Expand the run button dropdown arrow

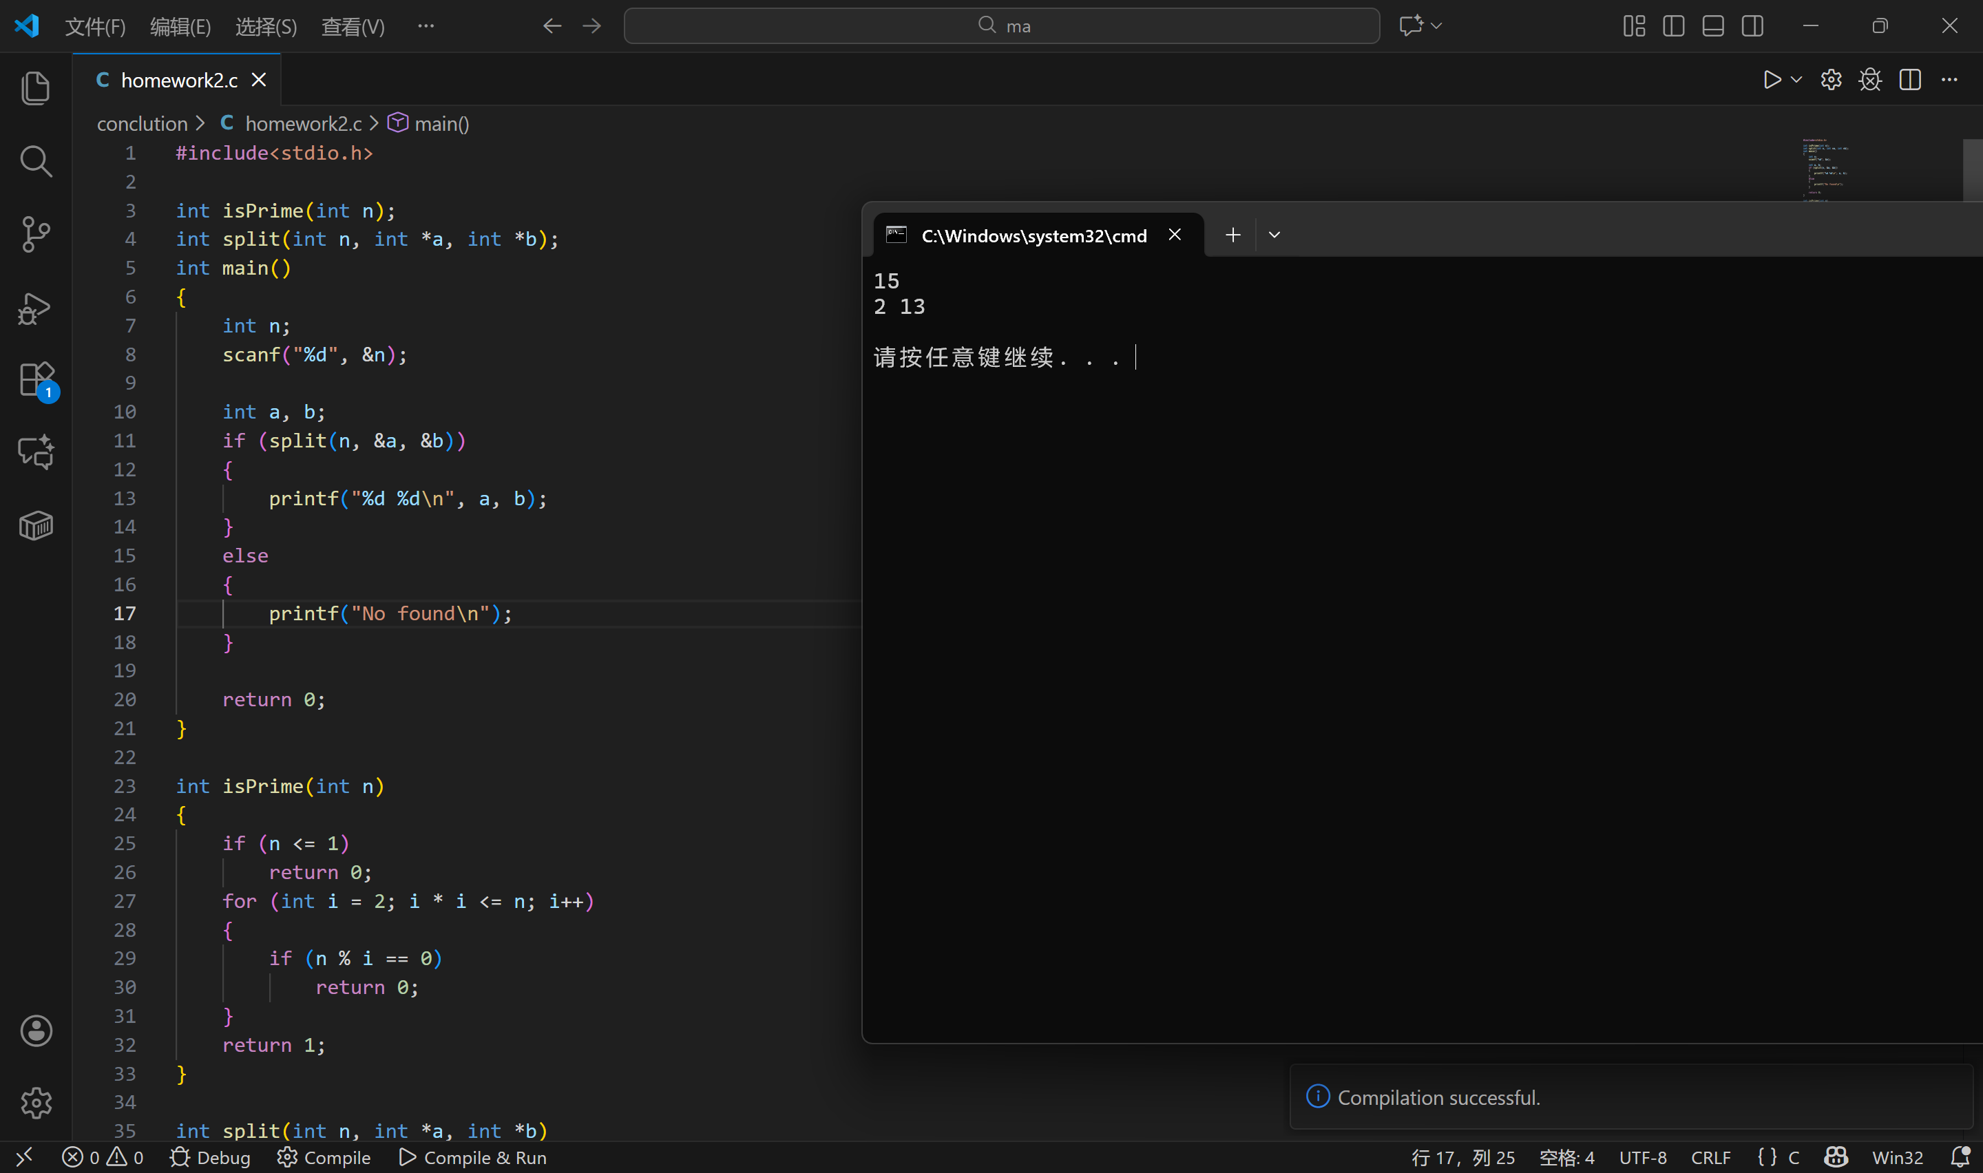coord(1796,80)
